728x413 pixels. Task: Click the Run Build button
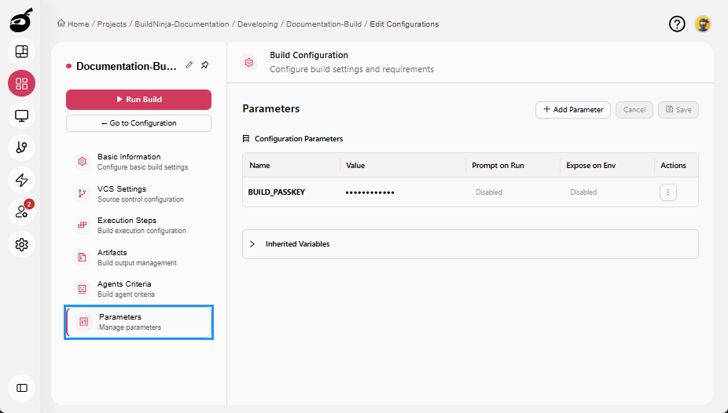[138, 100]
